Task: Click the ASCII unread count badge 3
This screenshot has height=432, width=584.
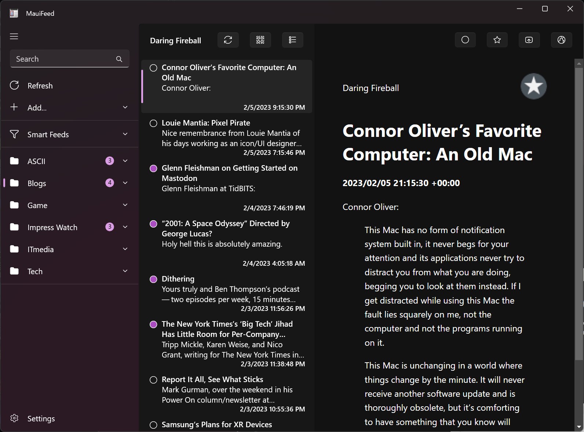Action: click(x=110, y=161)
